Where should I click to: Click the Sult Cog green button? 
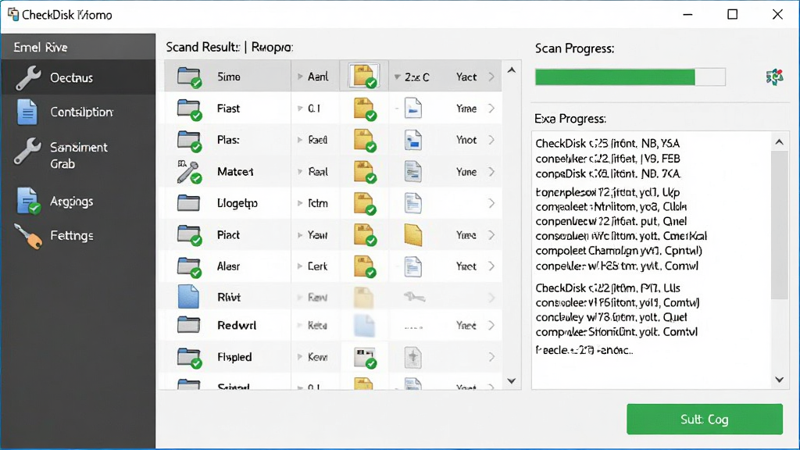click(x=704, y=420)
